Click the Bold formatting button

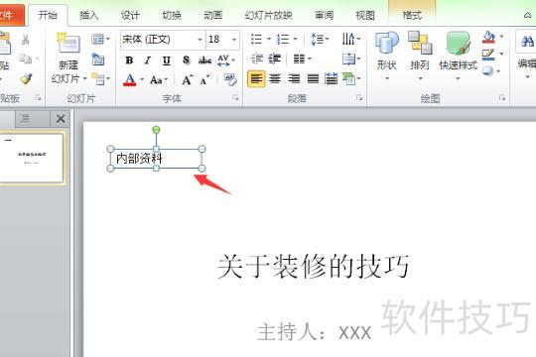point(129,60)
